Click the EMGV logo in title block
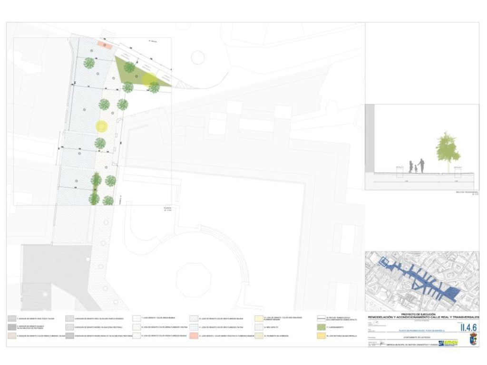The width and height of the screenshot is (487, 365). pos(448,343)
